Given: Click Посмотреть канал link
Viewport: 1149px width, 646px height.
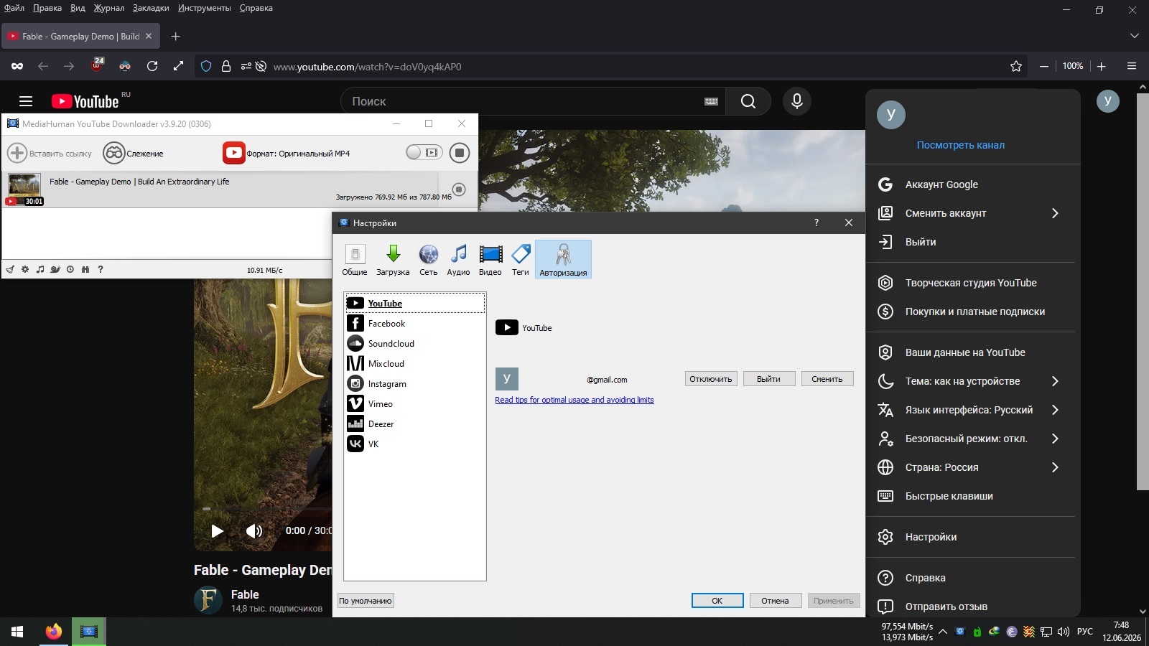Looking at the screenshot, I should [961, 145].
